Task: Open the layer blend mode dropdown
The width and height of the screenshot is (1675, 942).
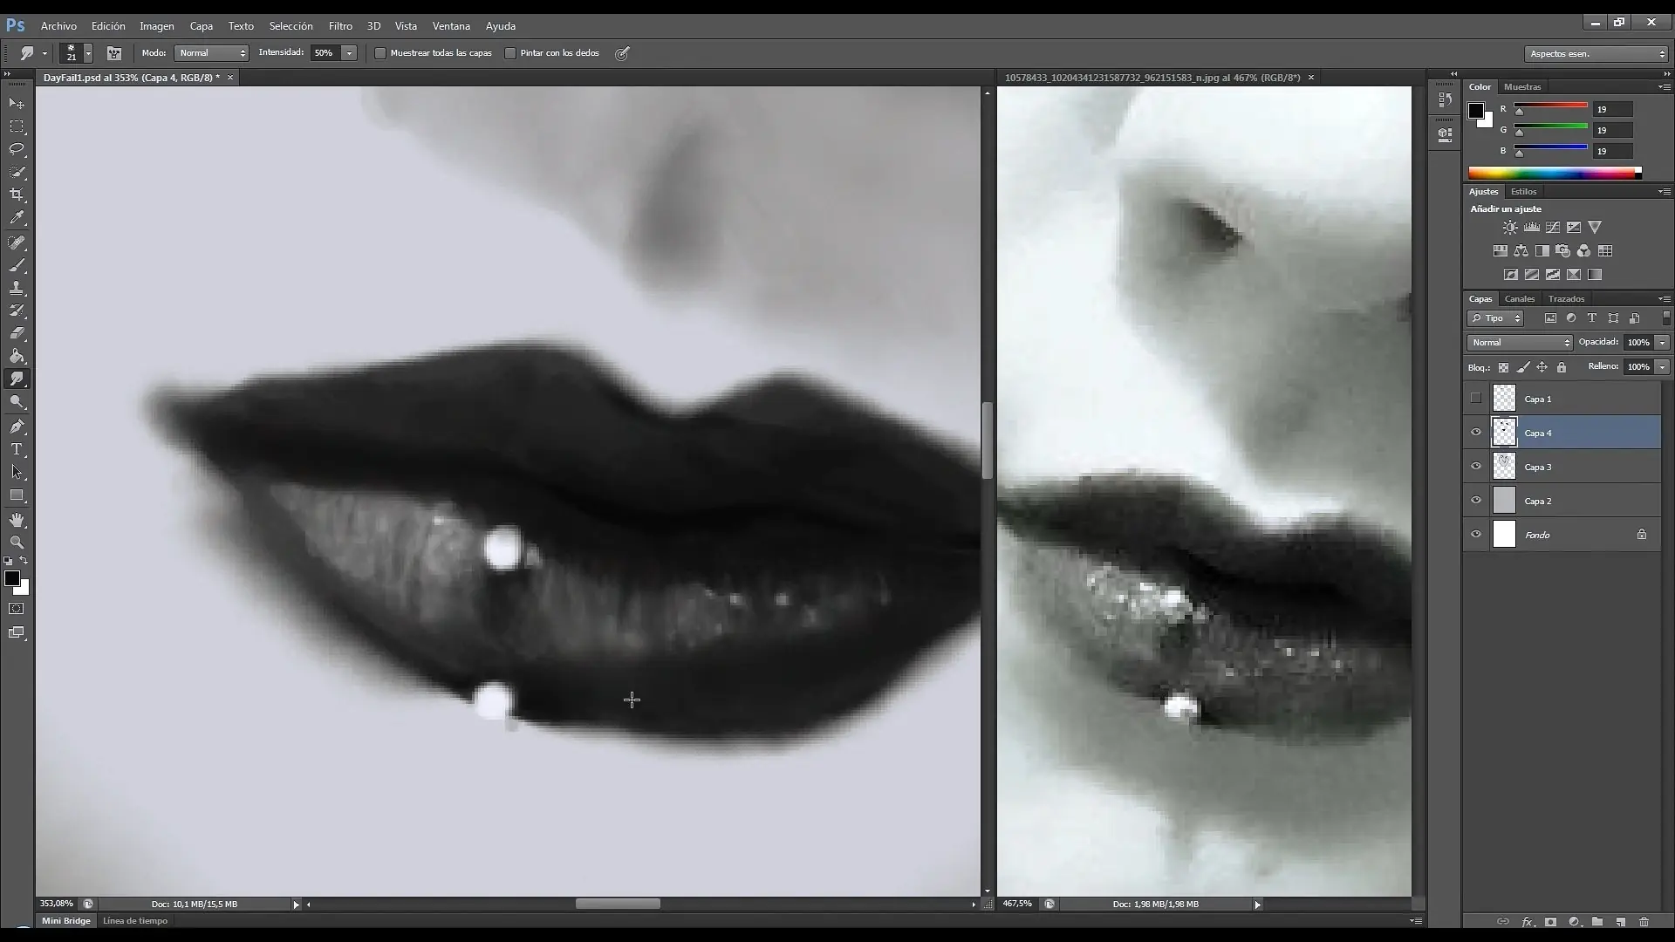Action: click(x=1520, y=343)
